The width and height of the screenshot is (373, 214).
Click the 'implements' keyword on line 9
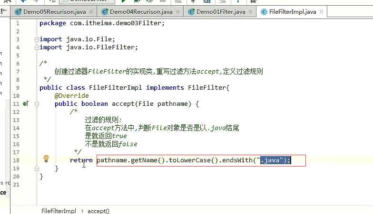165,88
